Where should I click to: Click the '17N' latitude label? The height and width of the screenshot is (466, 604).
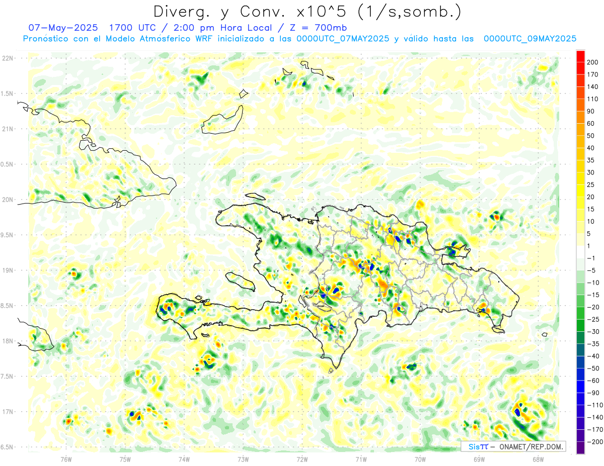tap(8, 412)
